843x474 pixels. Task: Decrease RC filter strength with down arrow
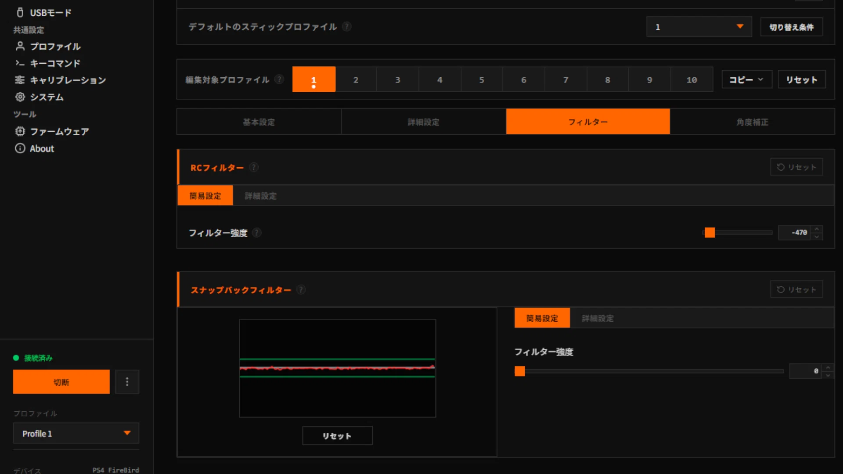[x=817, y=237]
